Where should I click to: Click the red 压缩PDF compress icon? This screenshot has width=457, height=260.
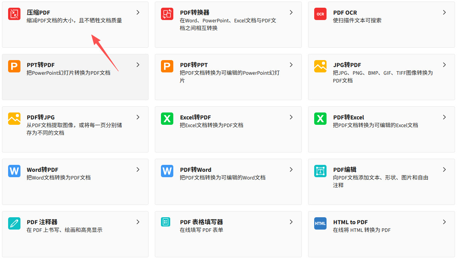(14, 14)
